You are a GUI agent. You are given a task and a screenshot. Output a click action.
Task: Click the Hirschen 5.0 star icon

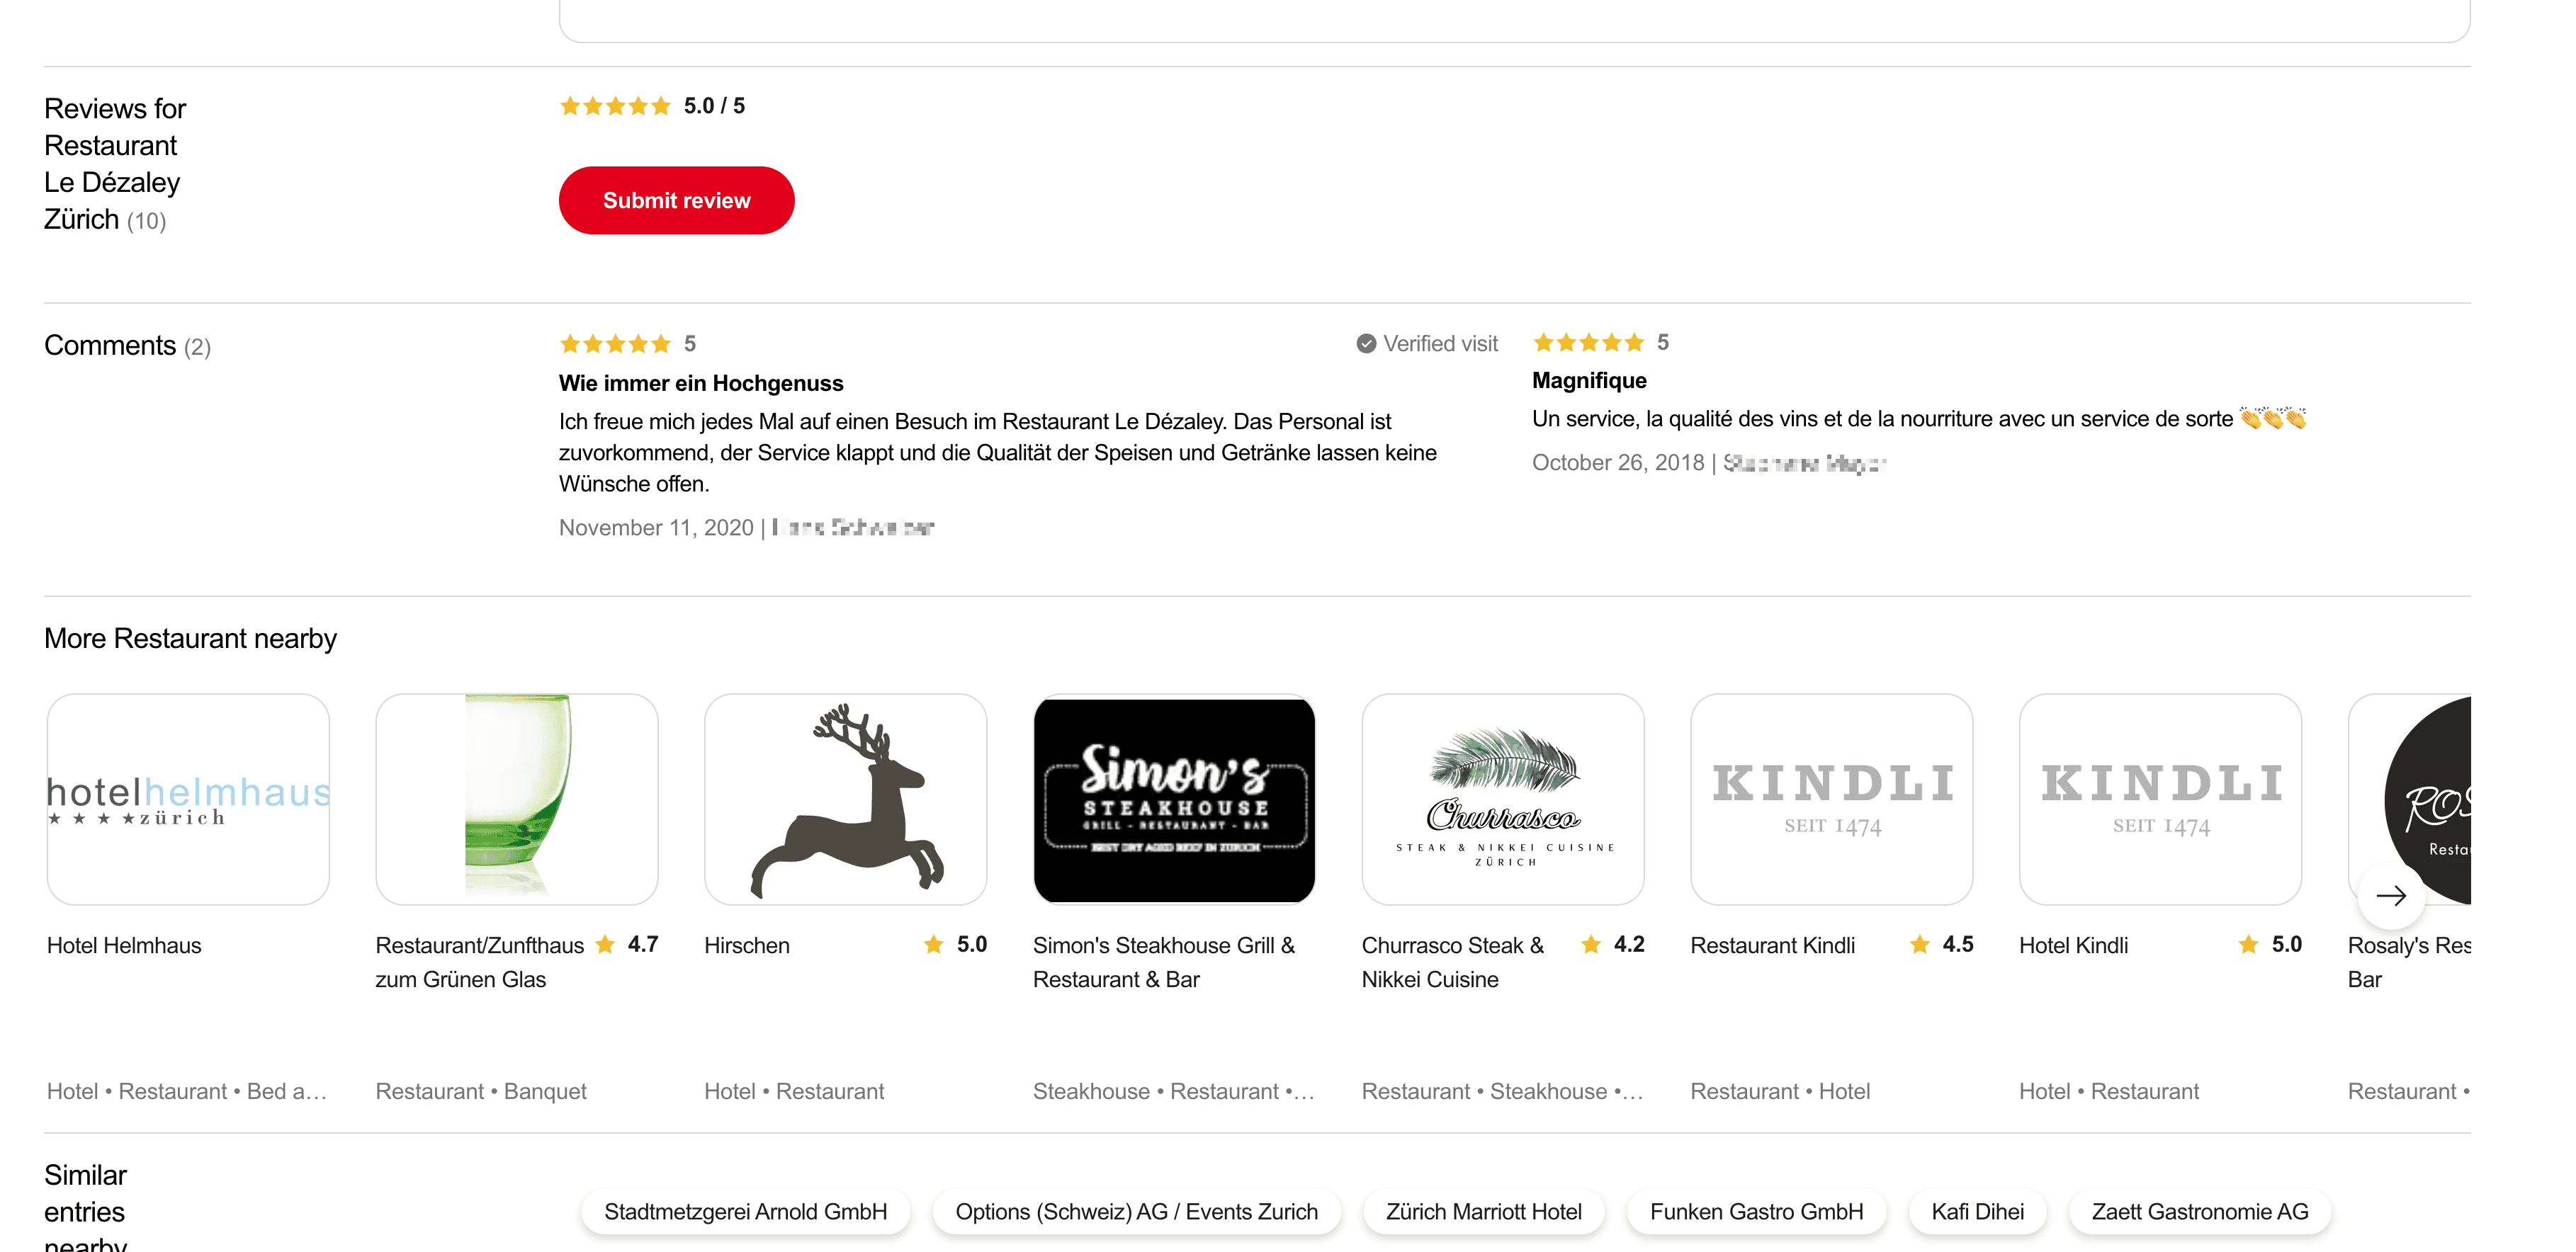tap(933, 944)
